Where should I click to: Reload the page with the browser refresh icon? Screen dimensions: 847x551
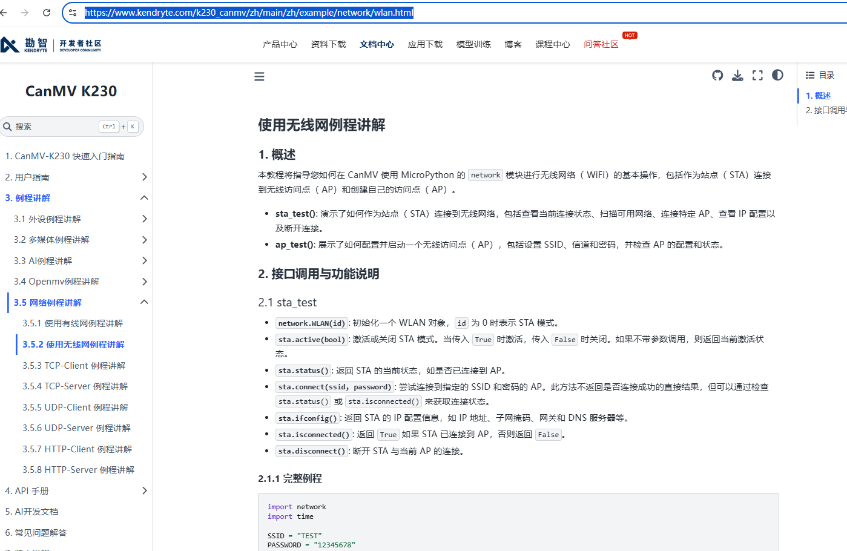point(47,12)
